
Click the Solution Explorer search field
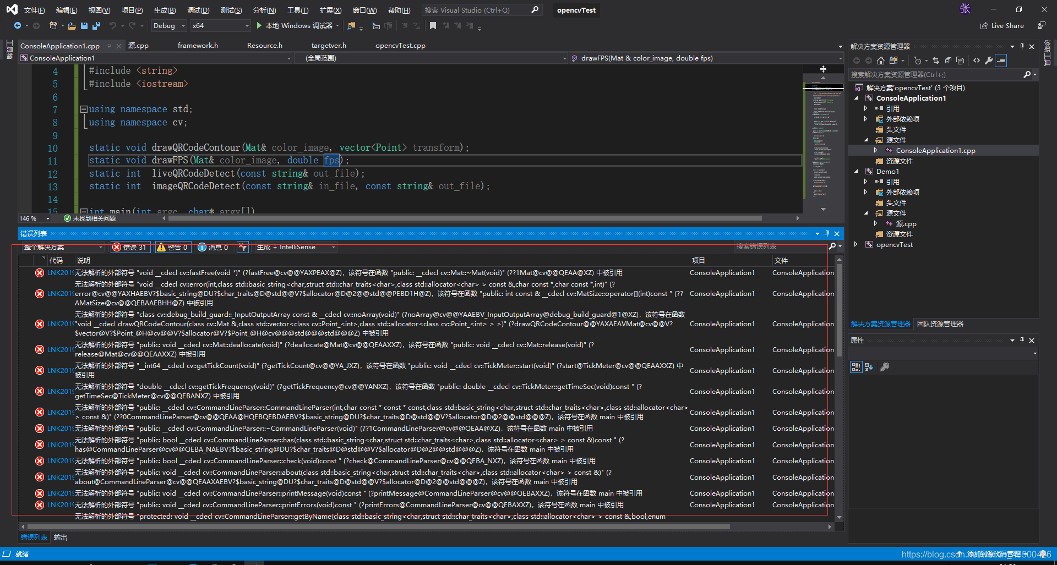(935, 74)
